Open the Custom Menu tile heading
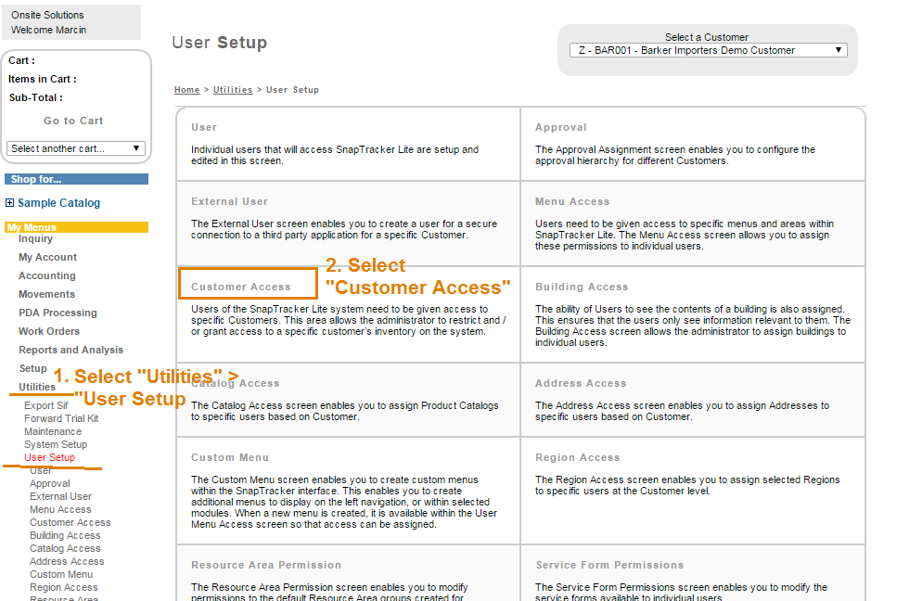The image size is (897, 601). [230, 457]
